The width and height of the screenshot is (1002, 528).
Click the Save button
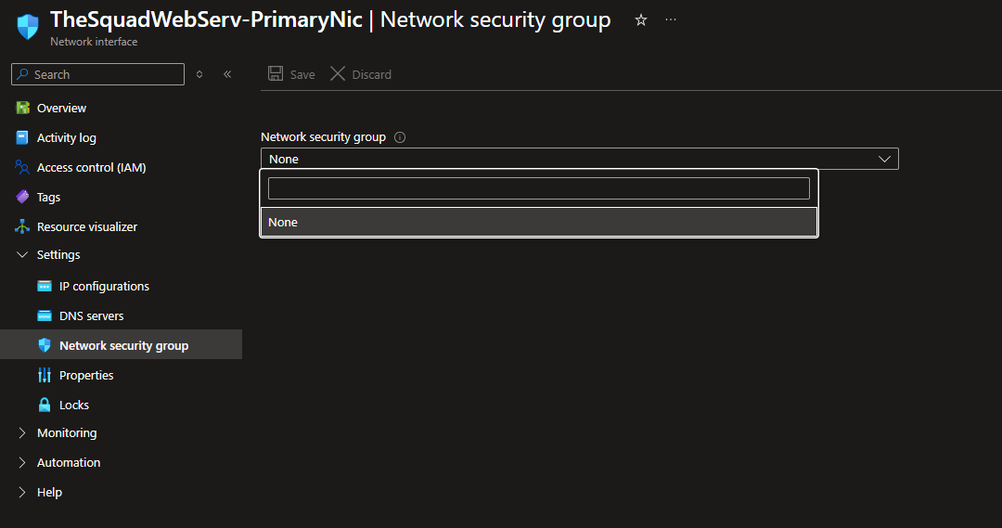tap(291, 74)
